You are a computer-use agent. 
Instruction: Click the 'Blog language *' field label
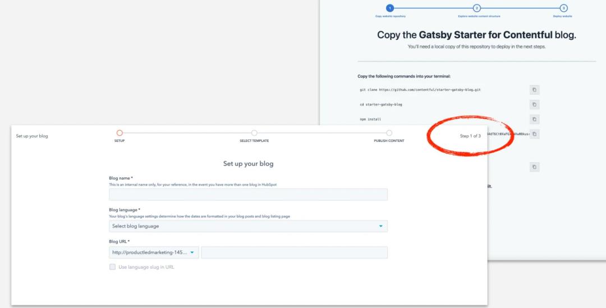click(x=125, y=210)
